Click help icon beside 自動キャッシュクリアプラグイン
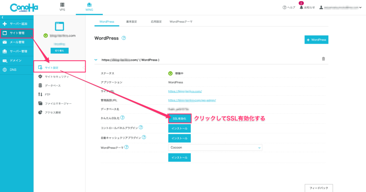This screenshot has height=192, width=366. [x=144, y=137]
